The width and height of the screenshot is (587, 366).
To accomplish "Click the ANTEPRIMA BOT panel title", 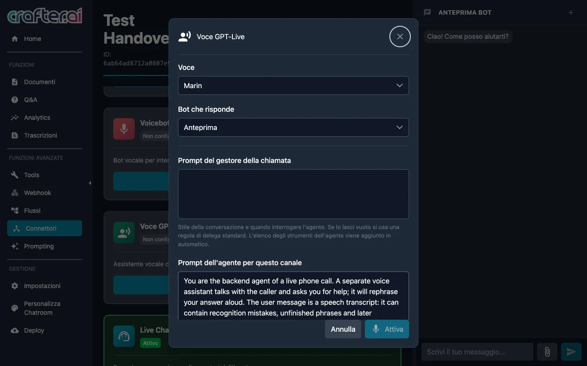I will (x=465, y=12).
